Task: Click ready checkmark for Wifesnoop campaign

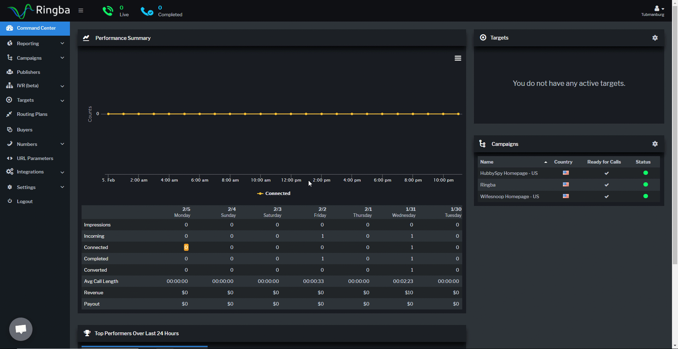Action: 607,196
